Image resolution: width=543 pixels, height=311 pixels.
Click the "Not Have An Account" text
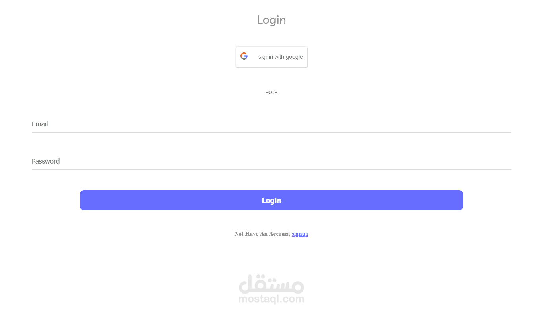click(x=262, y=234)
